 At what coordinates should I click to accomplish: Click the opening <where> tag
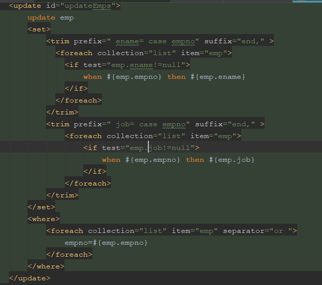tap(44, 219)
